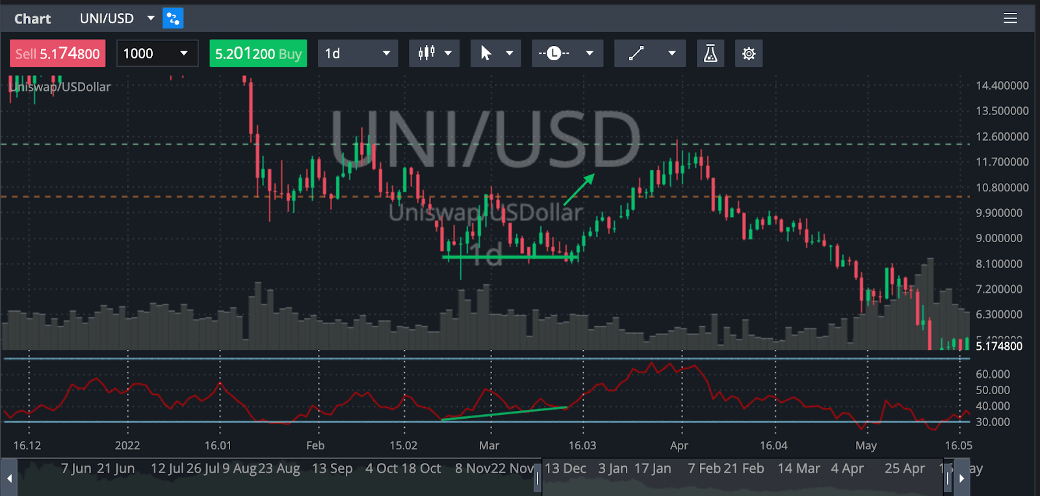Click the 14.400000 price axis label

(x=1002, y=86)
